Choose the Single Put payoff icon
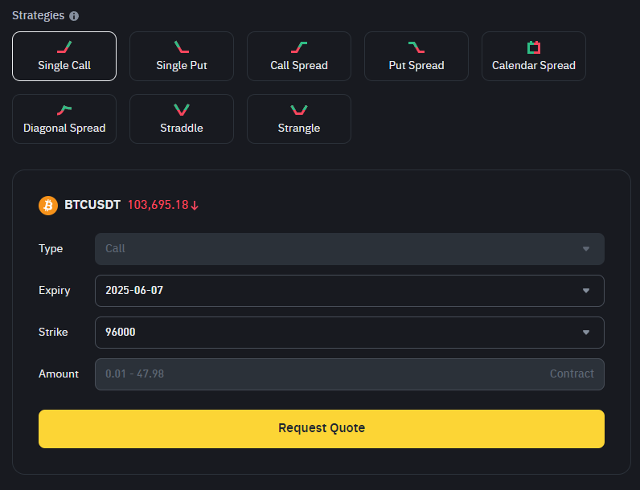 182,47
